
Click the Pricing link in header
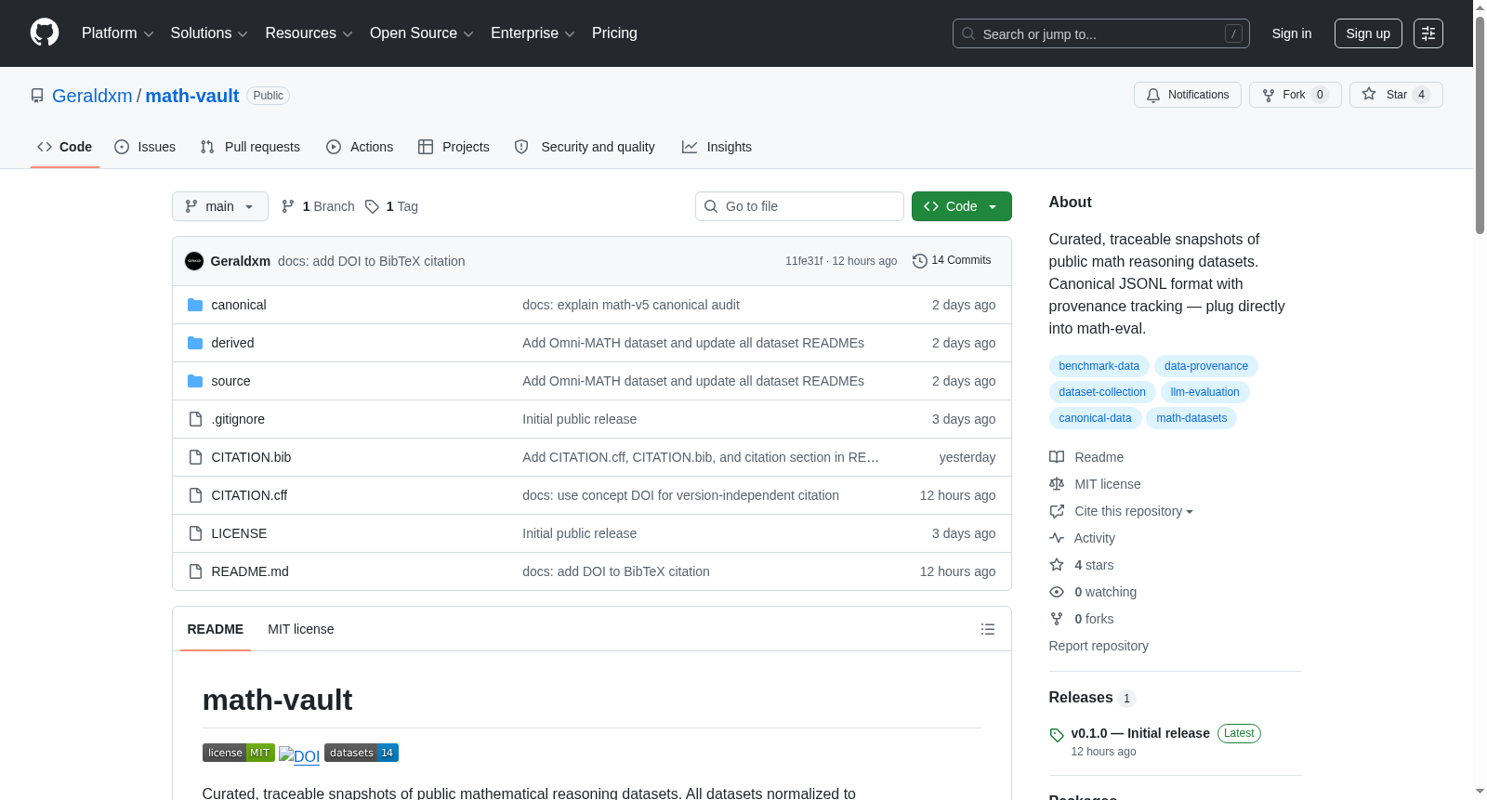click(614, 33)
